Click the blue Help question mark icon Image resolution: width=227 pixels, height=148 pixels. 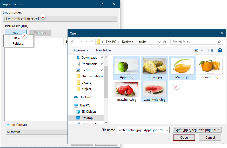pyautogui.click(x=220, y=50)
